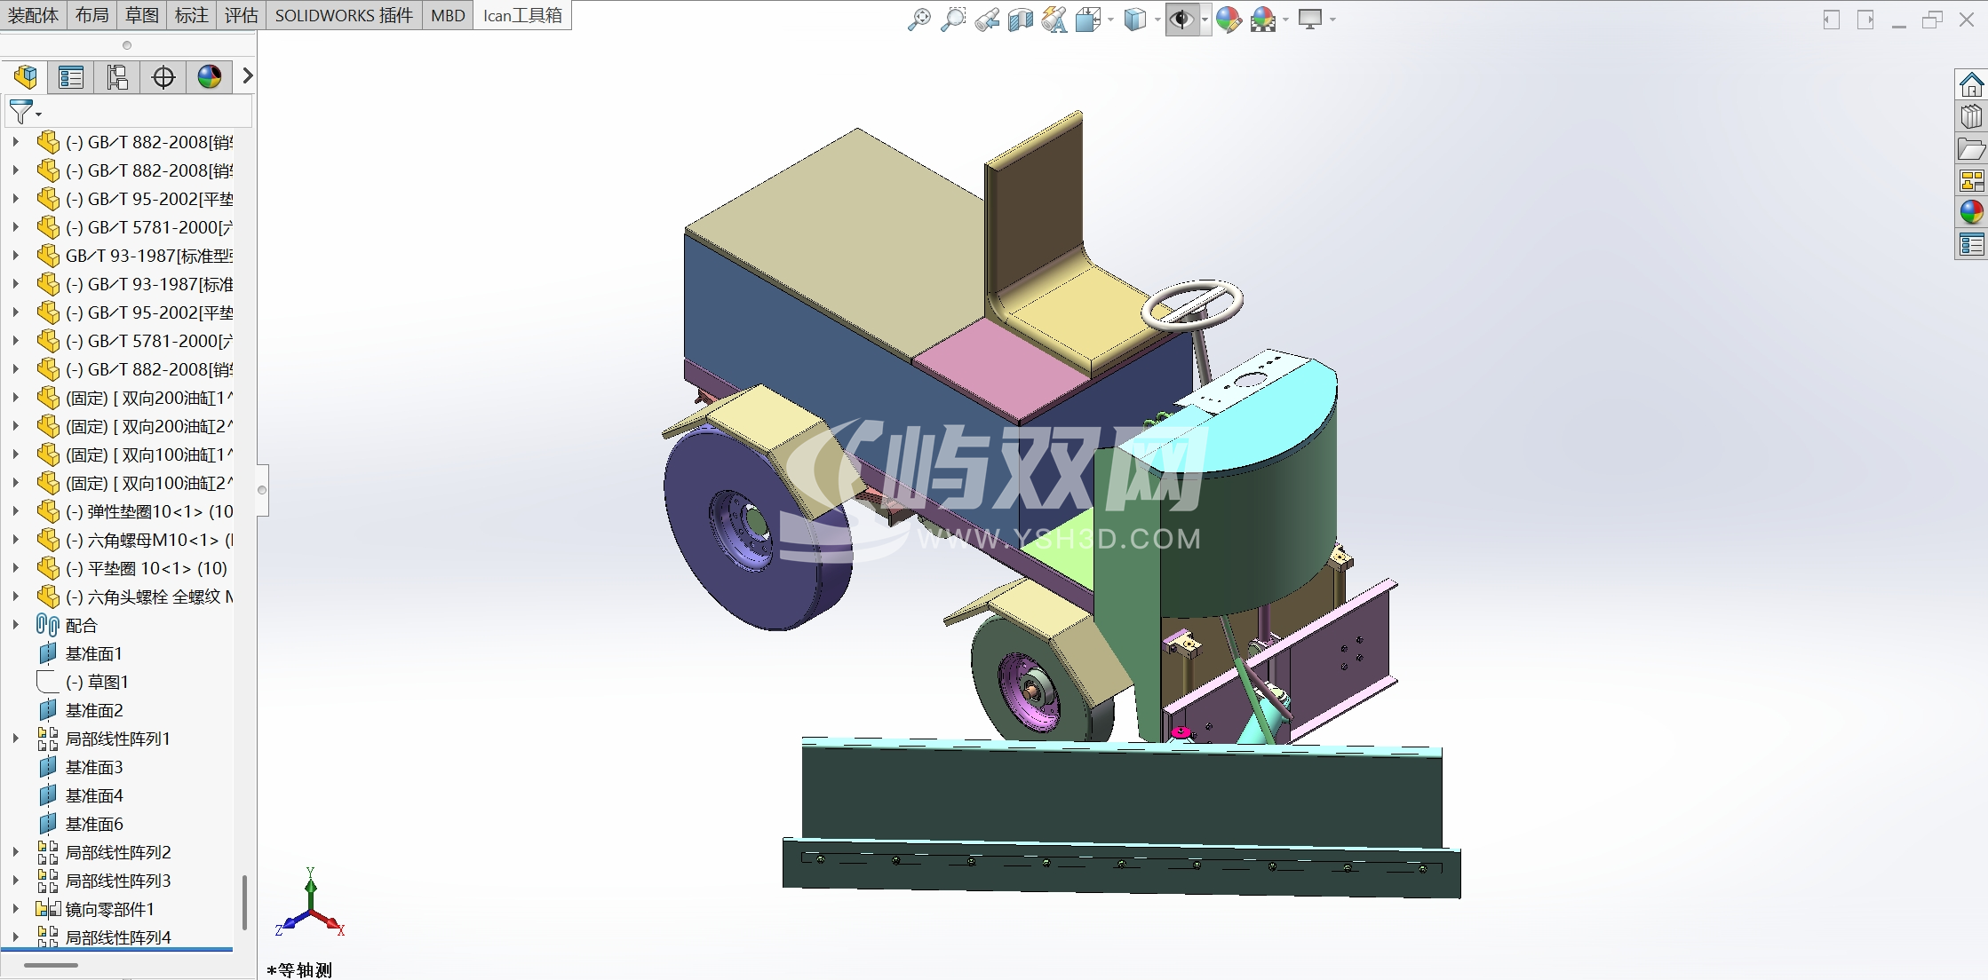Expand the 局部线性阵列1 tree node
1988x980 pixels.
tap(15, 739)
